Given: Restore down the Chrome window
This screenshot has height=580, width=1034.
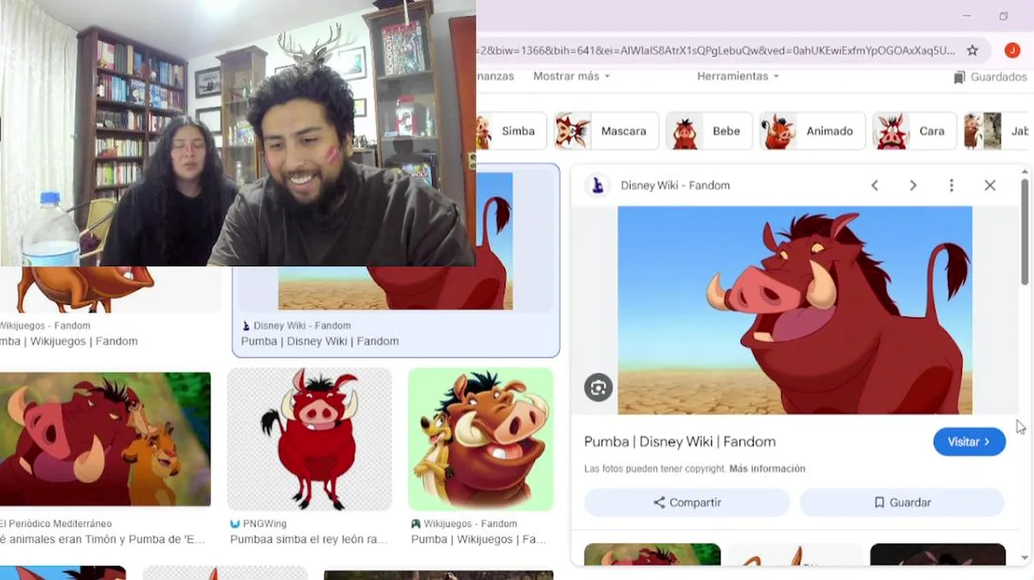Looking at the screenshot, I should coord(1003,16).
